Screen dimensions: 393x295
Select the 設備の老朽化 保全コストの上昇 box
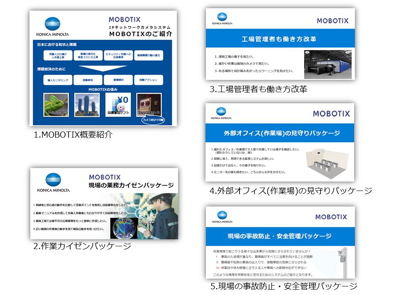click(88, 55)
